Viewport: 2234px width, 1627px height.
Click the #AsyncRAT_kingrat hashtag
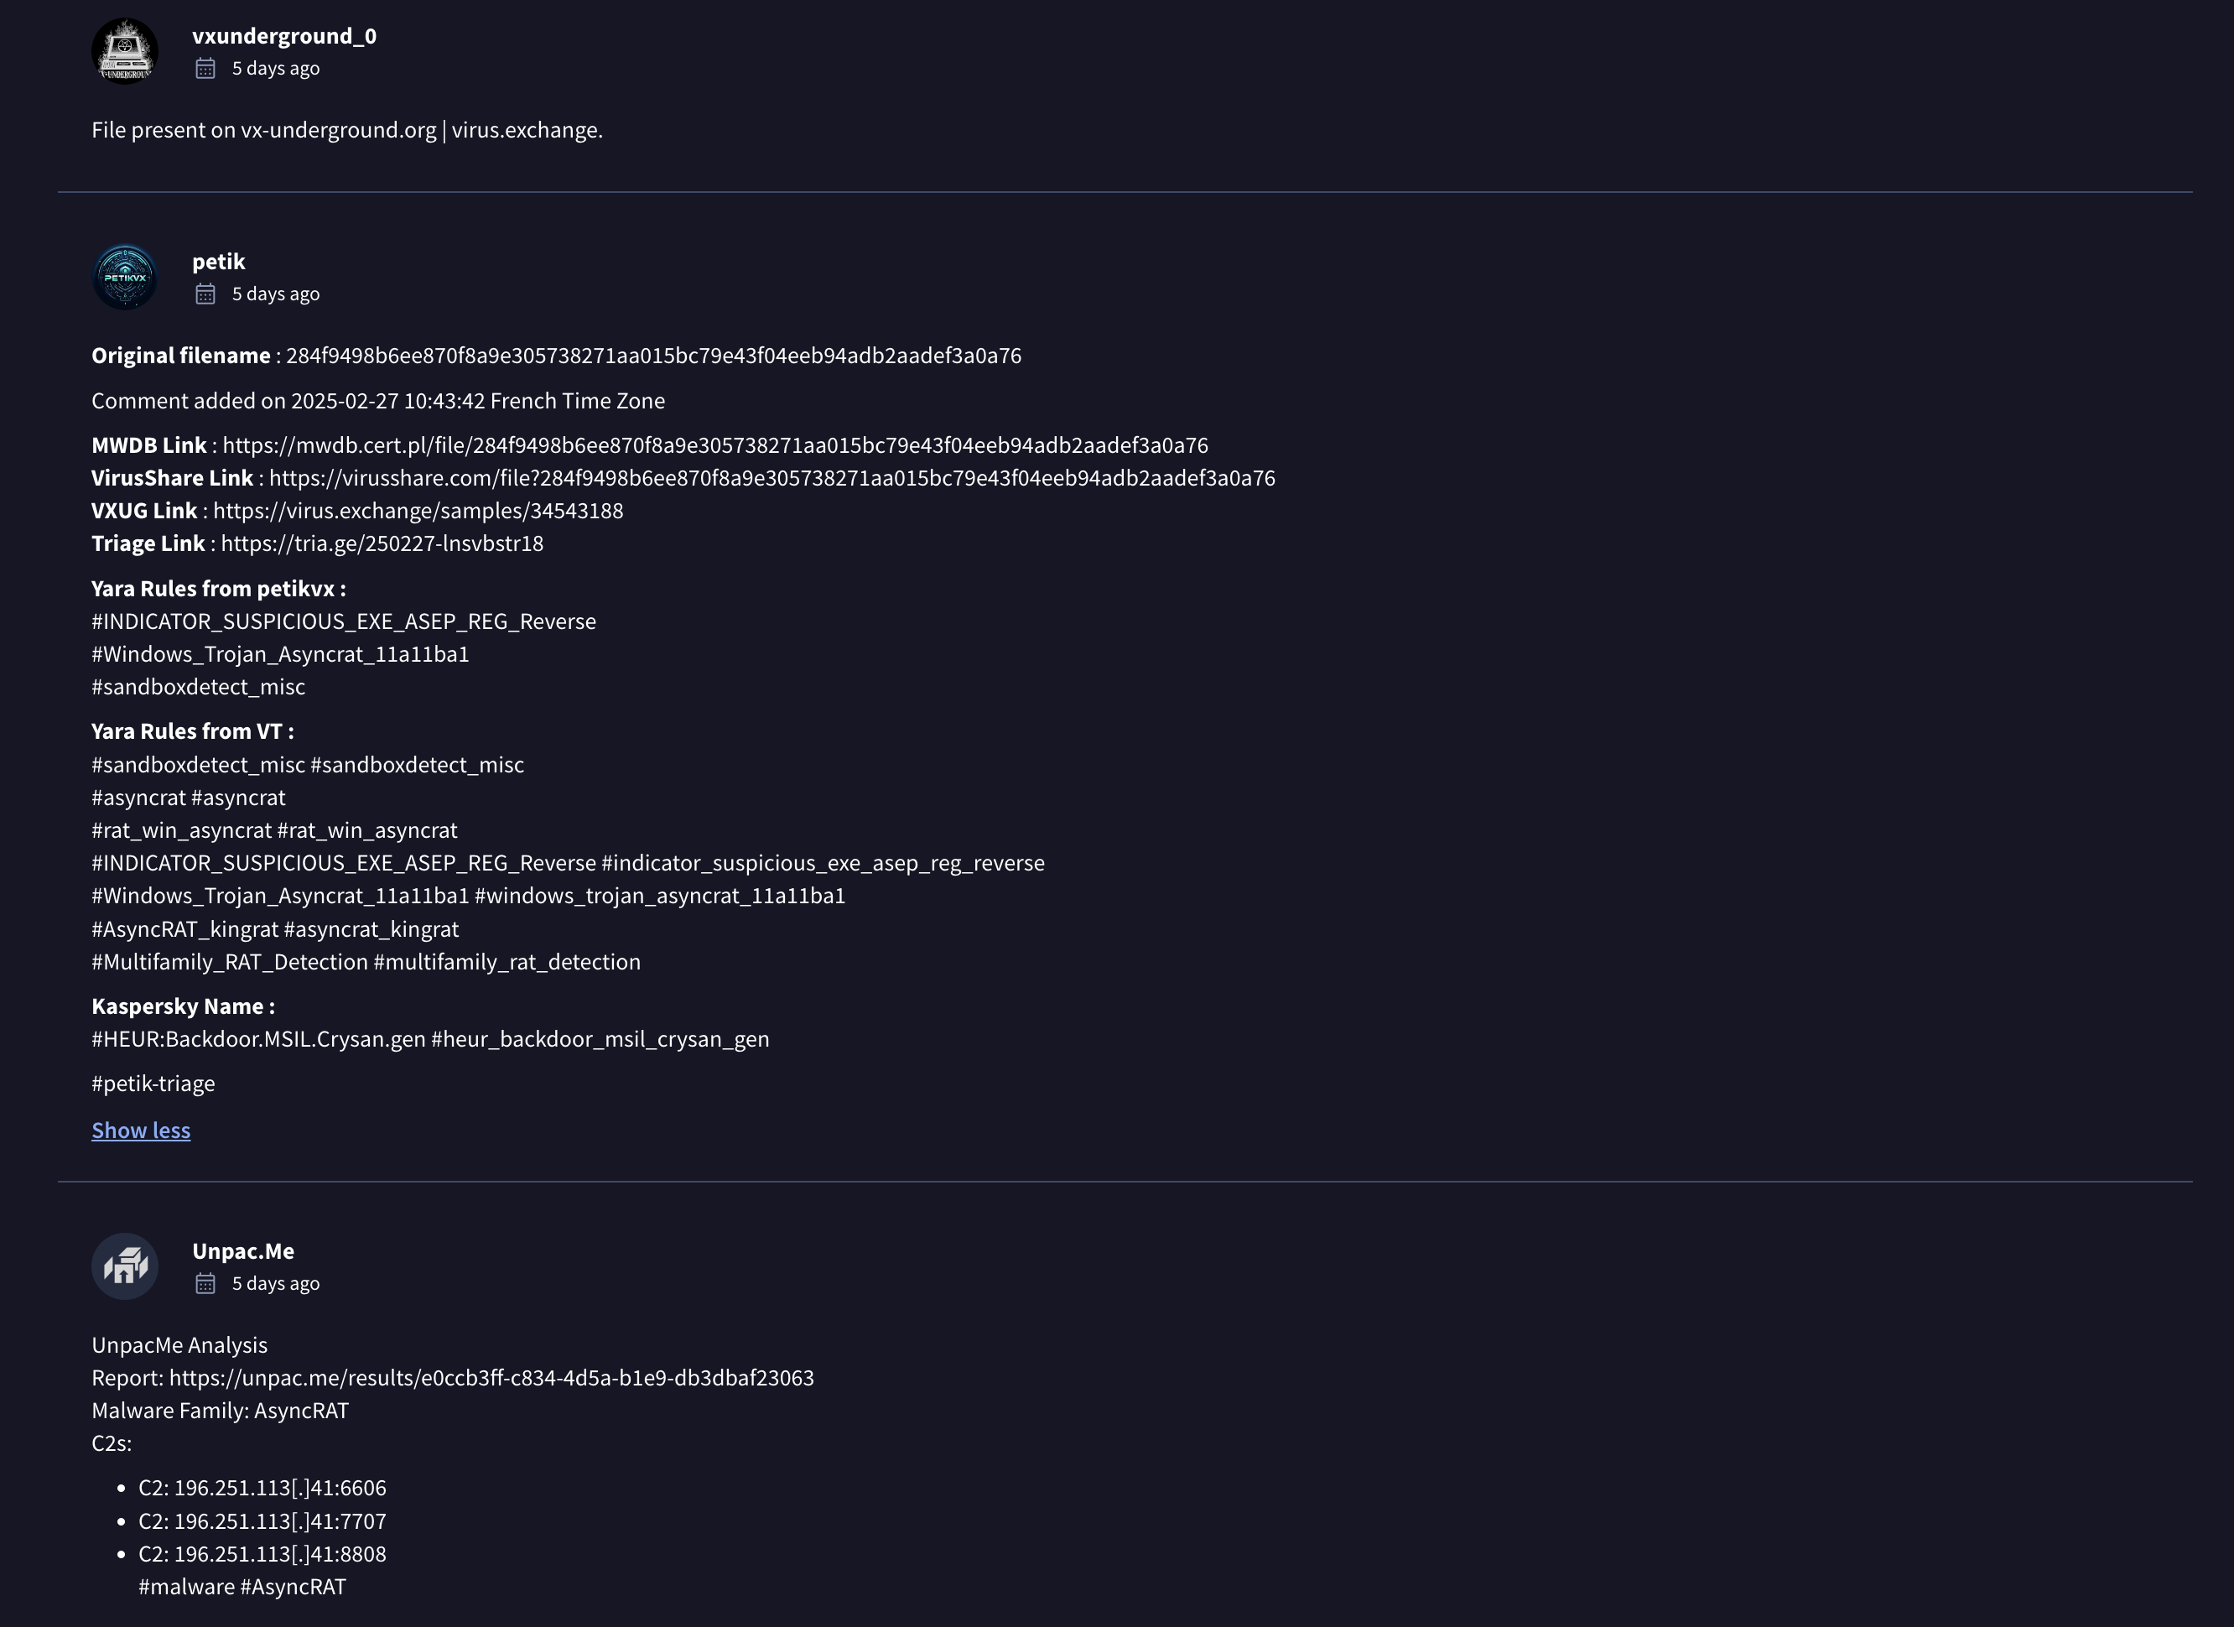point(185,928)
